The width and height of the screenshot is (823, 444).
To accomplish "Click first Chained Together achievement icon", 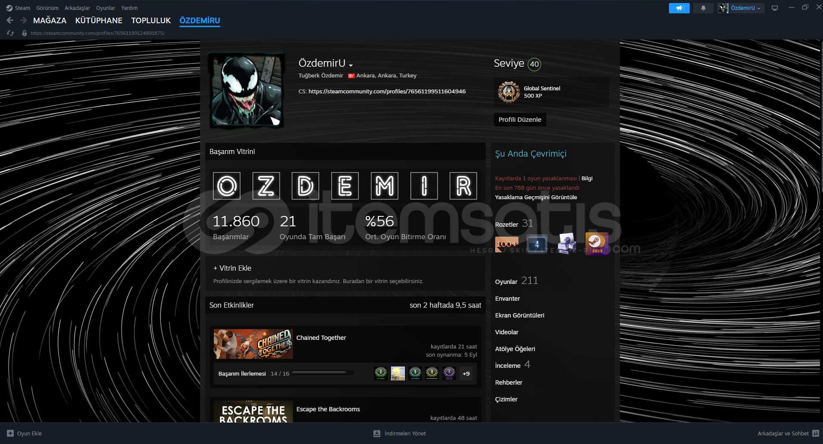I will [381, 373].
